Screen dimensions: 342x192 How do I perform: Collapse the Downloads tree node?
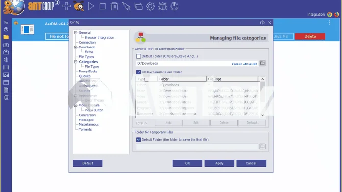76,48
